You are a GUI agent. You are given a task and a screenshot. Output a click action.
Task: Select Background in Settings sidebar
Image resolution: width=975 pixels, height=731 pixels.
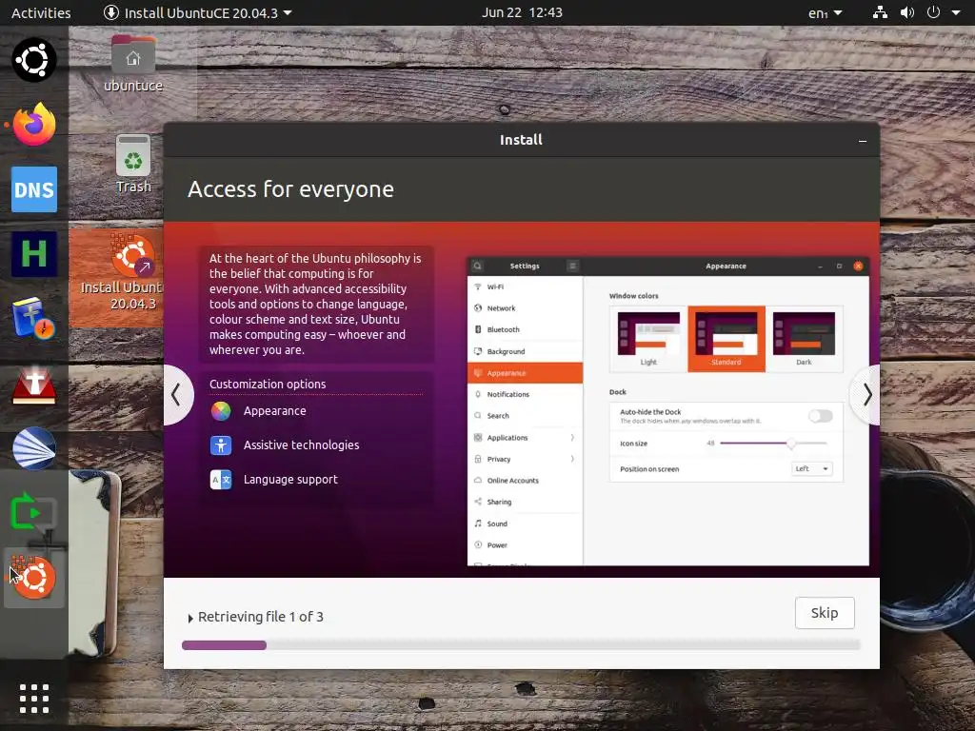tap(525, 351)
